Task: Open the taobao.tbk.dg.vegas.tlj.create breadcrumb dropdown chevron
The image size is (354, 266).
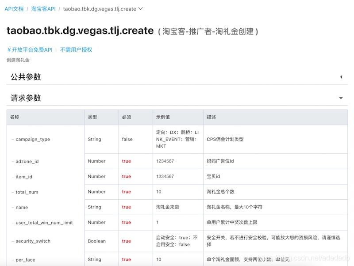Action: pyautogui.click(x=141, y=9)
